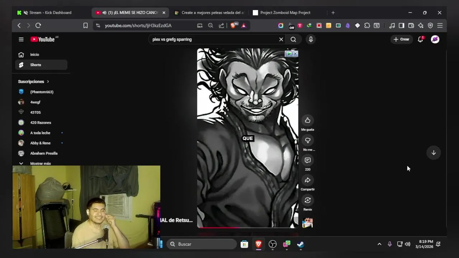Open Brave Rewards triangle icon
The width and height of the screenshot is (459, 258).
point(244,25)
